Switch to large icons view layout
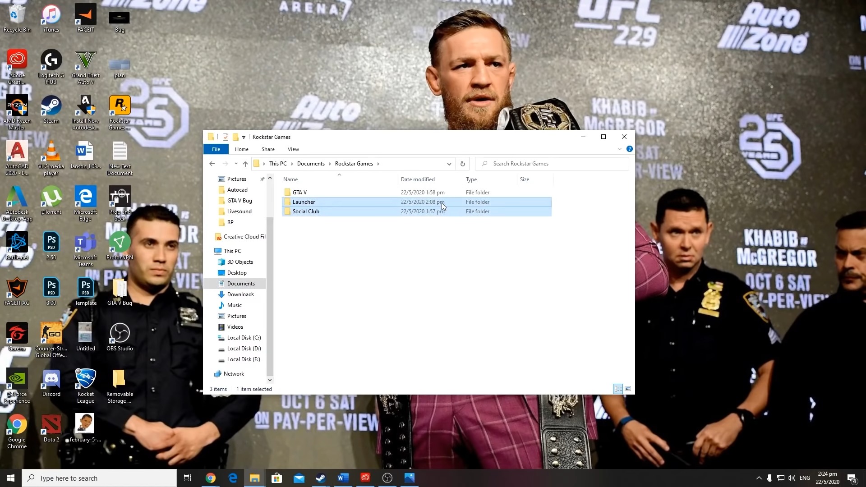Image resolution: width=866 pixels, height=487 pixels. 628,389
